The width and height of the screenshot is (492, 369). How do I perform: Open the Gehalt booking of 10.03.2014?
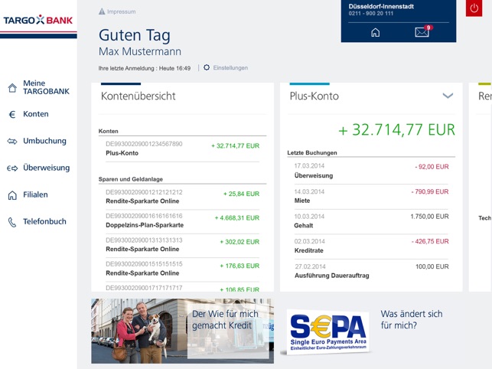click(x=371, y=221)
